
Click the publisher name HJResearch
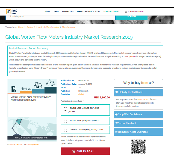[83, 91]
